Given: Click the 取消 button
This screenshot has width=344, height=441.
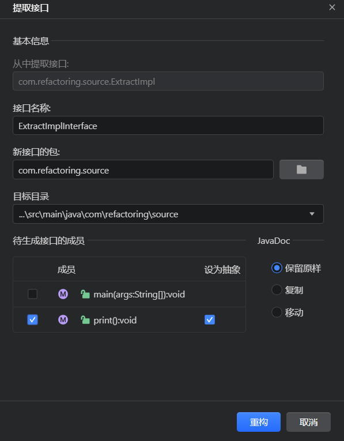Looking at the screenshot, I should pyautogui.click(x=308, y=422).
